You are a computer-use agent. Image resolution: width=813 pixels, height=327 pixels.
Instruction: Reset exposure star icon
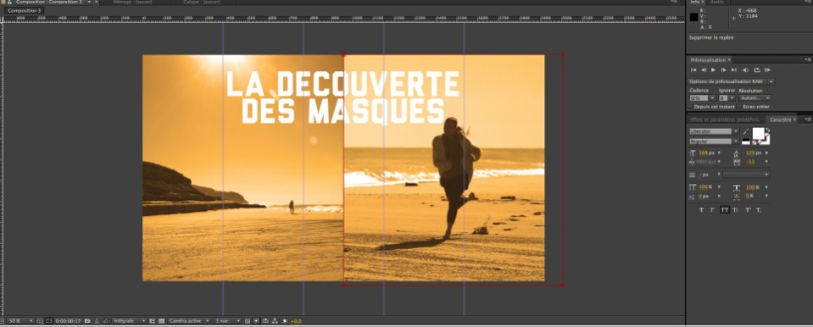285,321
